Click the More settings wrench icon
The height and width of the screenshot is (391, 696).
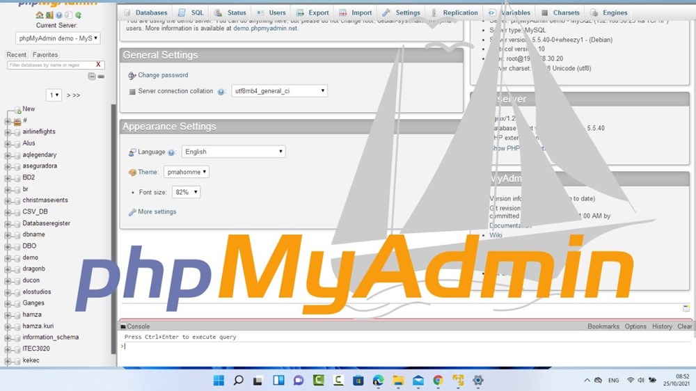[x=132, y=212]
